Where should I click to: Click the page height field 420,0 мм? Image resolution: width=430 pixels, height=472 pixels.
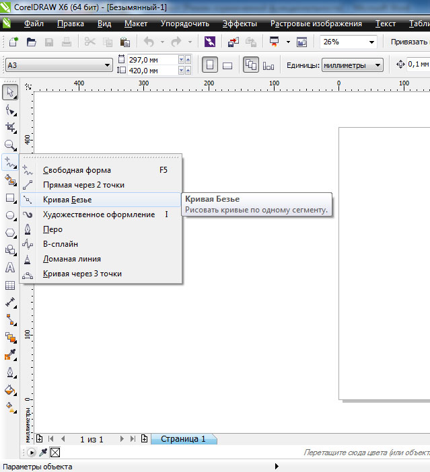click(x=153, y=71)
